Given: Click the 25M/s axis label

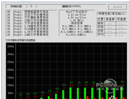Looking at the screenshot, I should click(x=11, y=62).
